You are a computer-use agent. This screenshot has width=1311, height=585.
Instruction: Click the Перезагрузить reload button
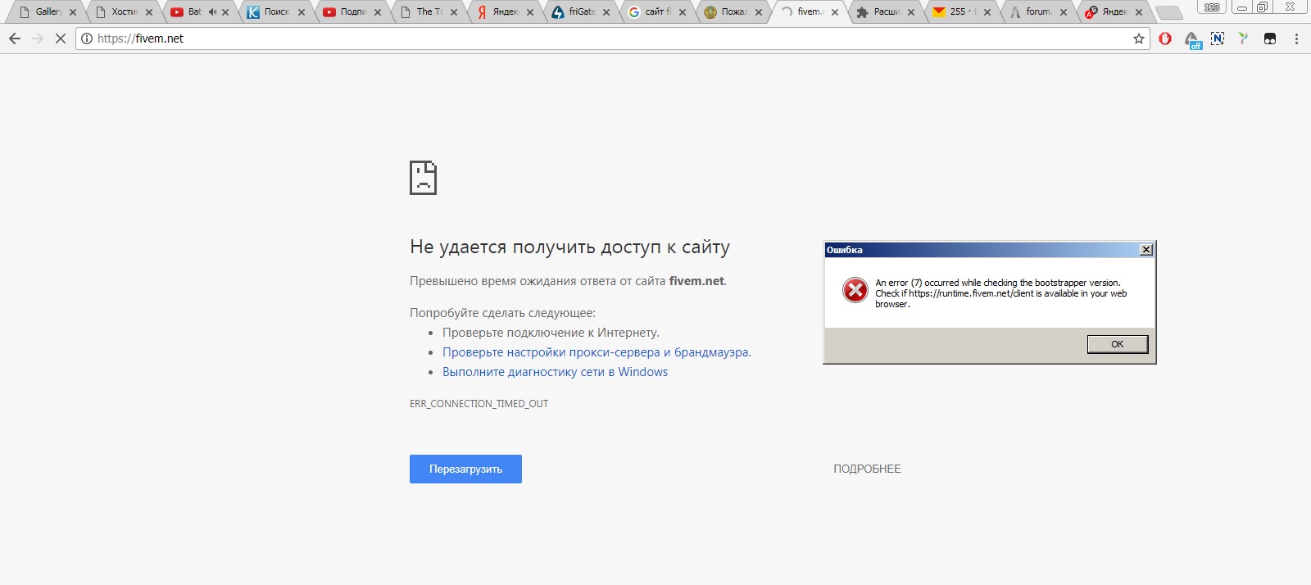465,469
